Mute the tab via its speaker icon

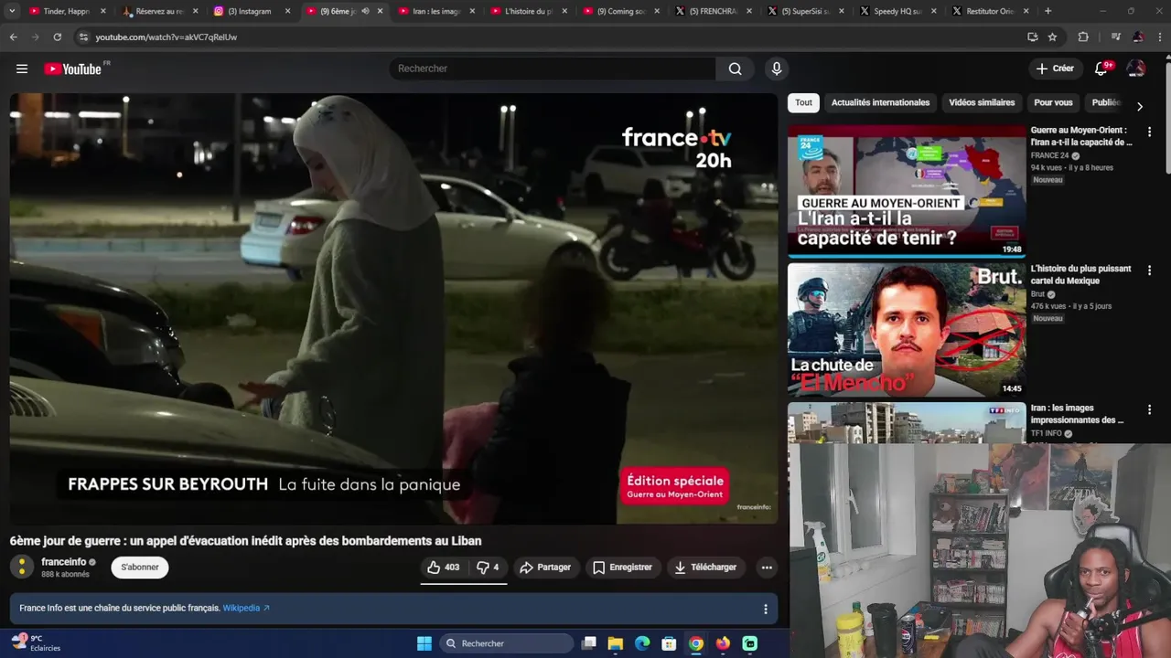click(365, 11)
